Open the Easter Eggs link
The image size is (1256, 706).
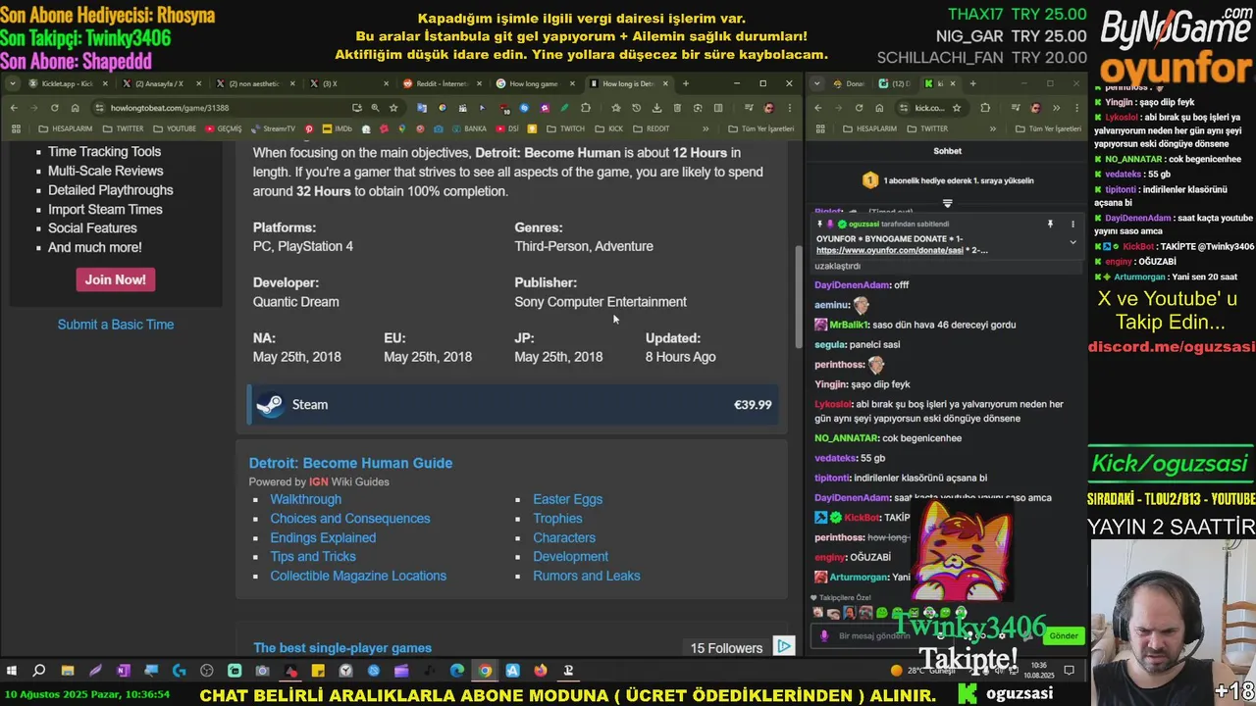click(x=567, y=499)
